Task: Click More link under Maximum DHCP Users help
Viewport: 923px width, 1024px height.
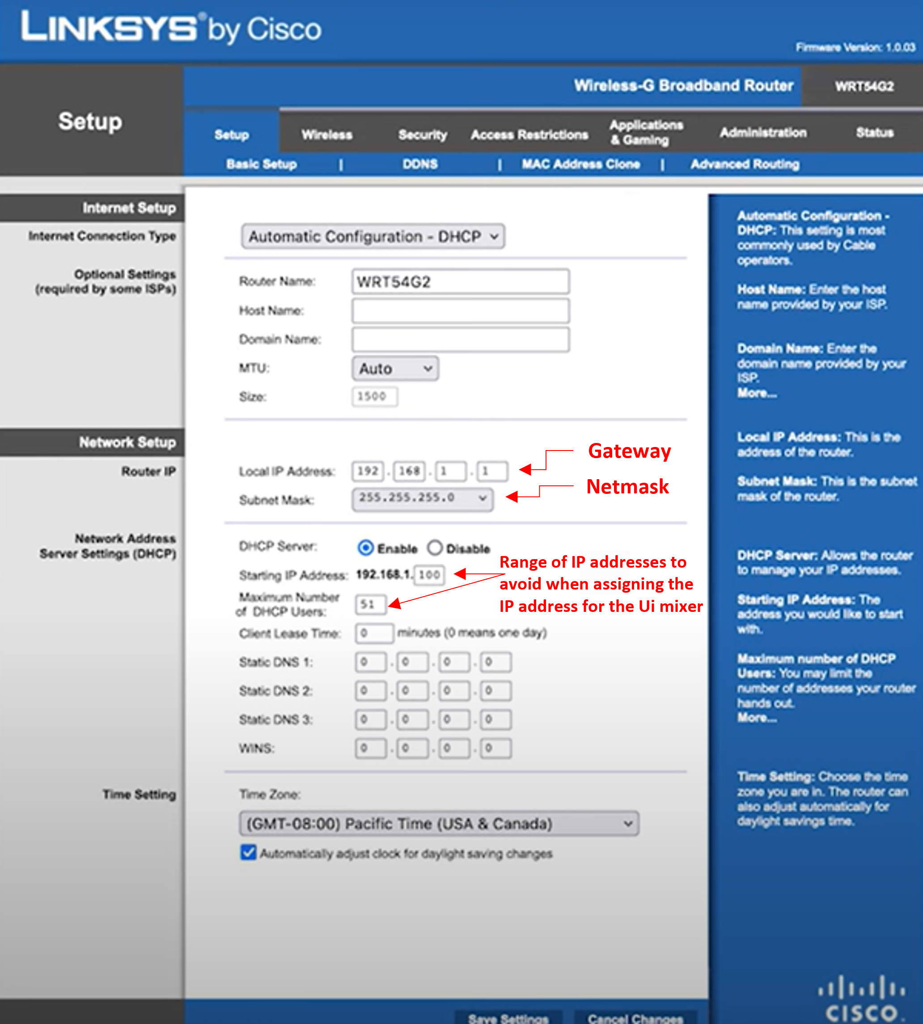Action: (x=757, y=718)
